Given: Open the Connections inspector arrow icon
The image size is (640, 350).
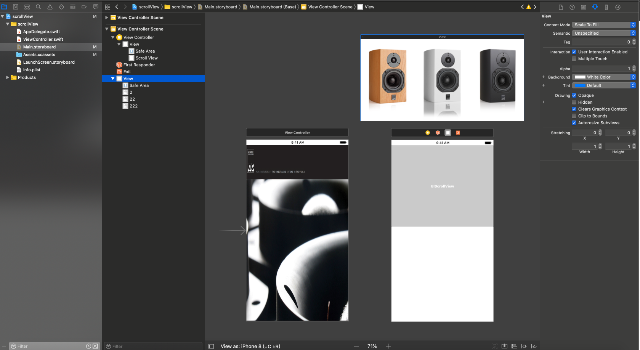Looking at the screenshot, I should click(x=618, y=7).
